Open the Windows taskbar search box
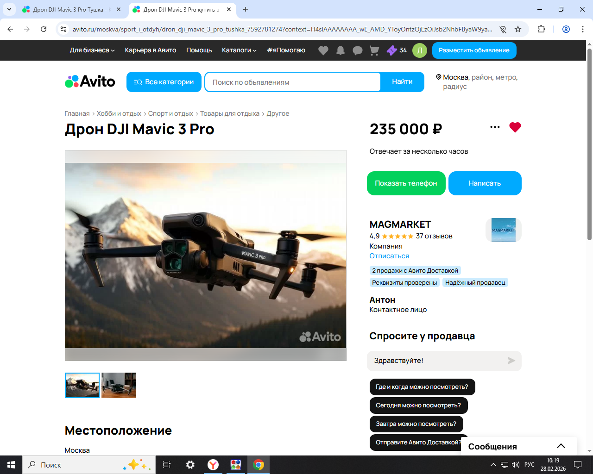Screen dimensions: 593x474 point(89,465)
